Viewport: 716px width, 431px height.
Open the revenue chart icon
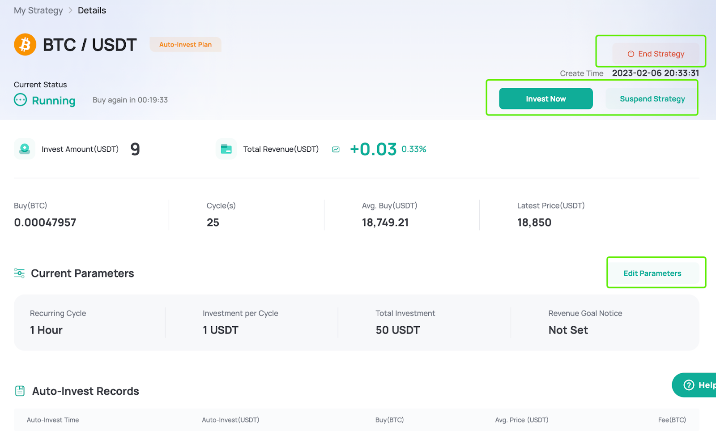(336, 149)
